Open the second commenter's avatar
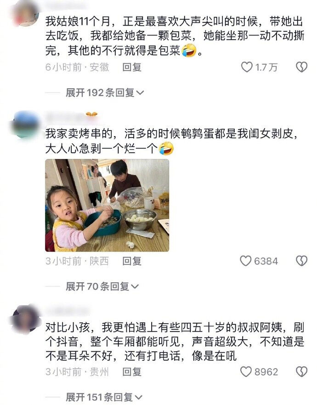The image size is (317, 405). click(26, 124)
